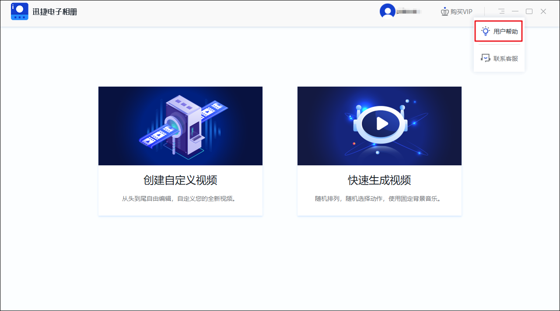The height and width of the screenshot is (311, 560).
Task: Click the 快速生成视频 title
Action: (x=379, y=180)
